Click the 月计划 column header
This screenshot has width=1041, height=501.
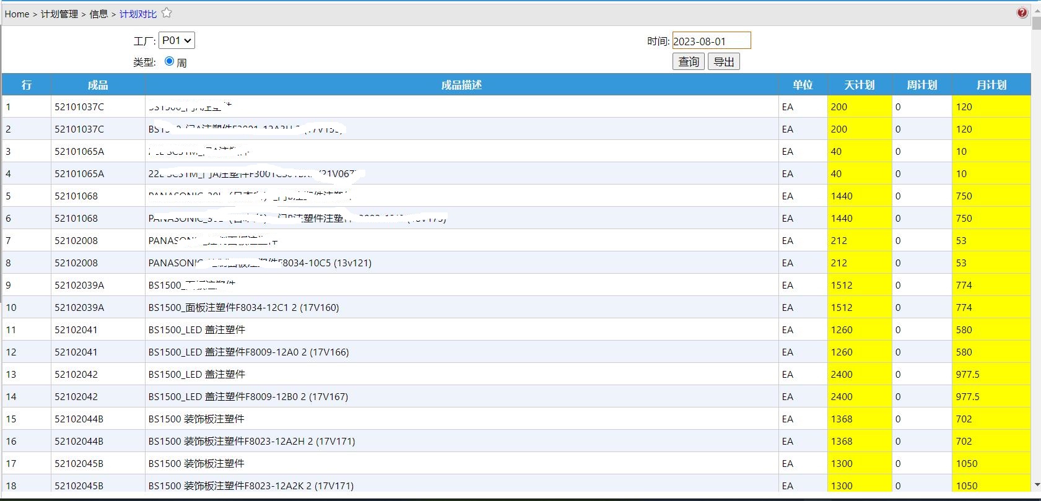click(991, 85)
